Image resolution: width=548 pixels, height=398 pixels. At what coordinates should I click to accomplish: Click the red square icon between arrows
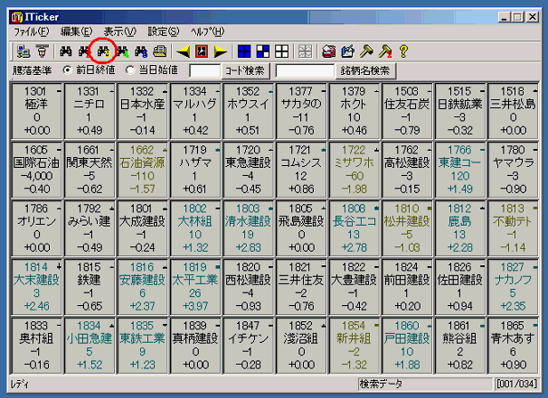[202, 51]
